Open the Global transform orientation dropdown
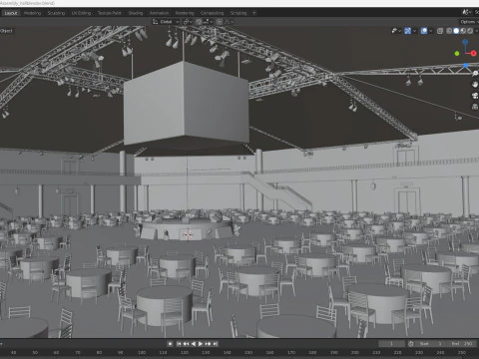The height and width of the screenshot is (359, 479). tap(166, 22)
